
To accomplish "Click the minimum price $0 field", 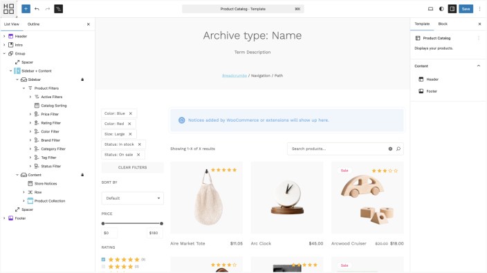I will 109,233.
